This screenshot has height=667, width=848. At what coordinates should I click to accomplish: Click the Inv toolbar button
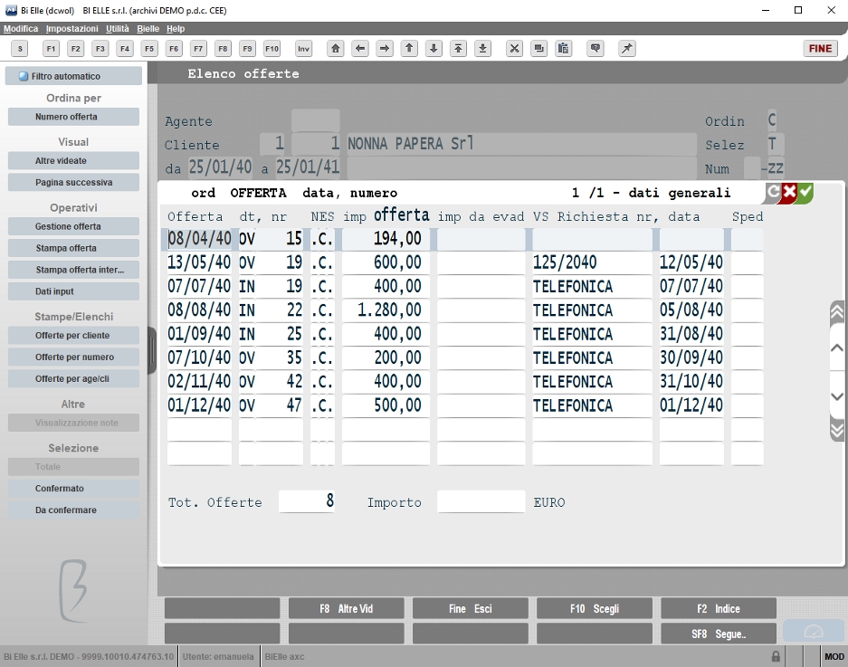point(303,49)
